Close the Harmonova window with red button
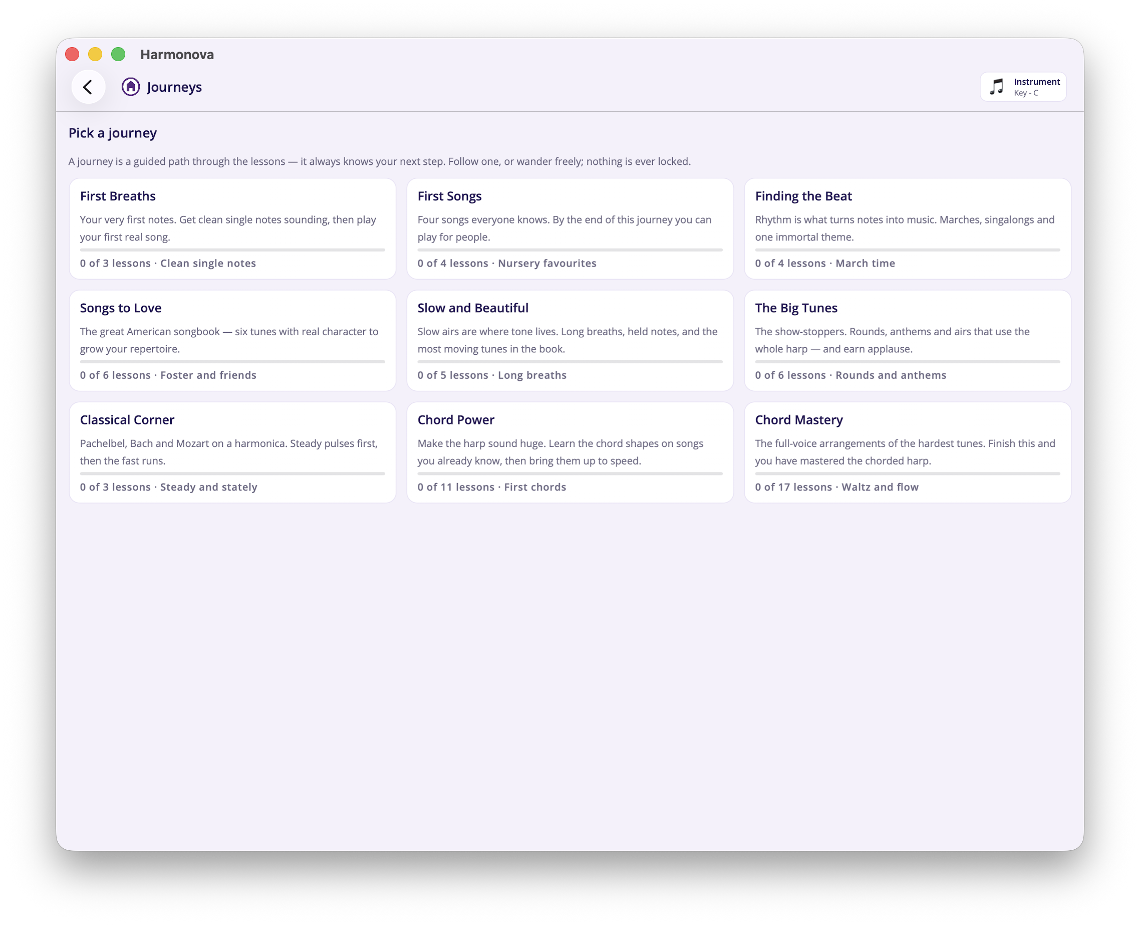 click(x=73, y=54)
